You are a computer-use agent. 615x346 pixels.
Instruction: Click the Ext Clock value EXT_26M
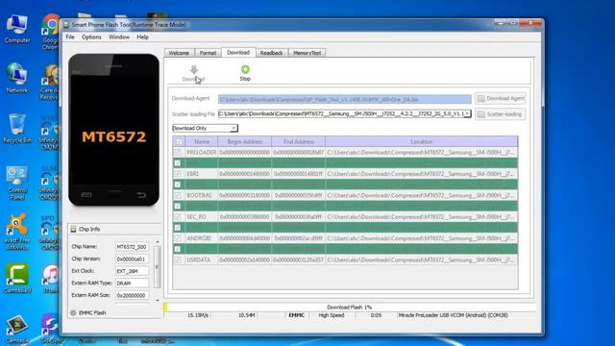click(132, 271)
